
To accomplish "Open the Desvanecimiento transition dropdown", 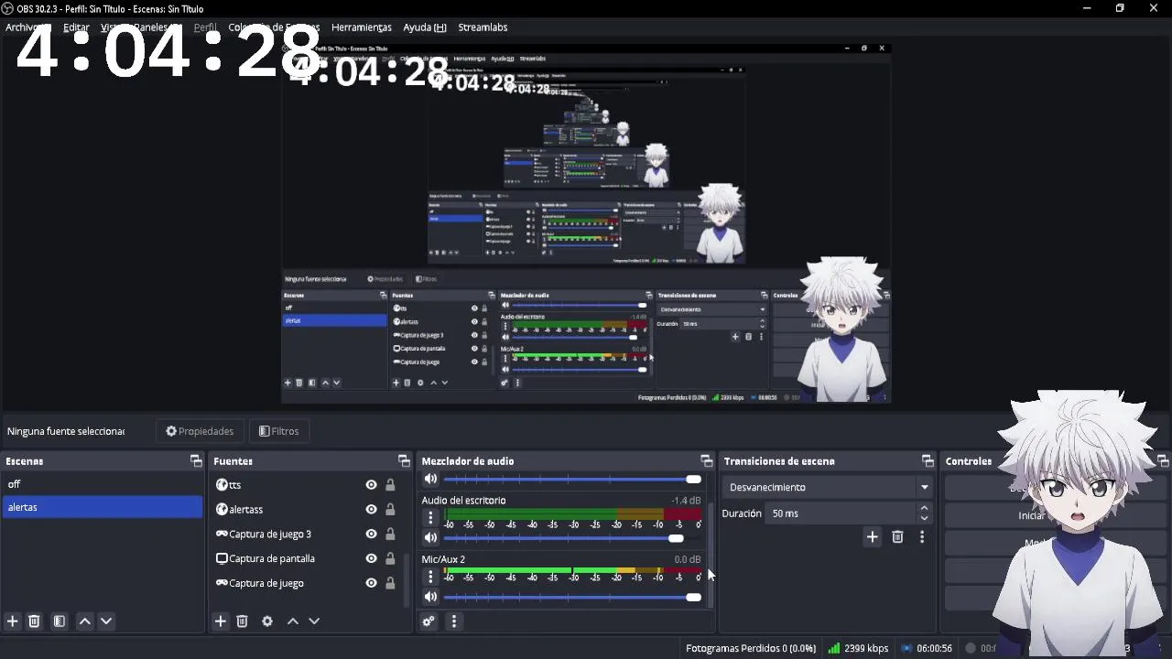I will 828,487.
